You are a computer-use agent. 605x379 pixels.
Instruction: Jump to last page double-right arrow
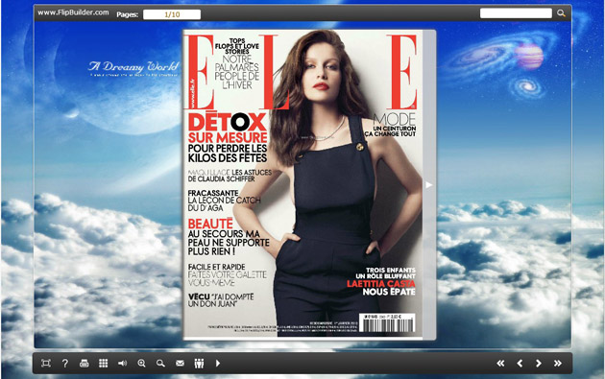pos(558,364)
